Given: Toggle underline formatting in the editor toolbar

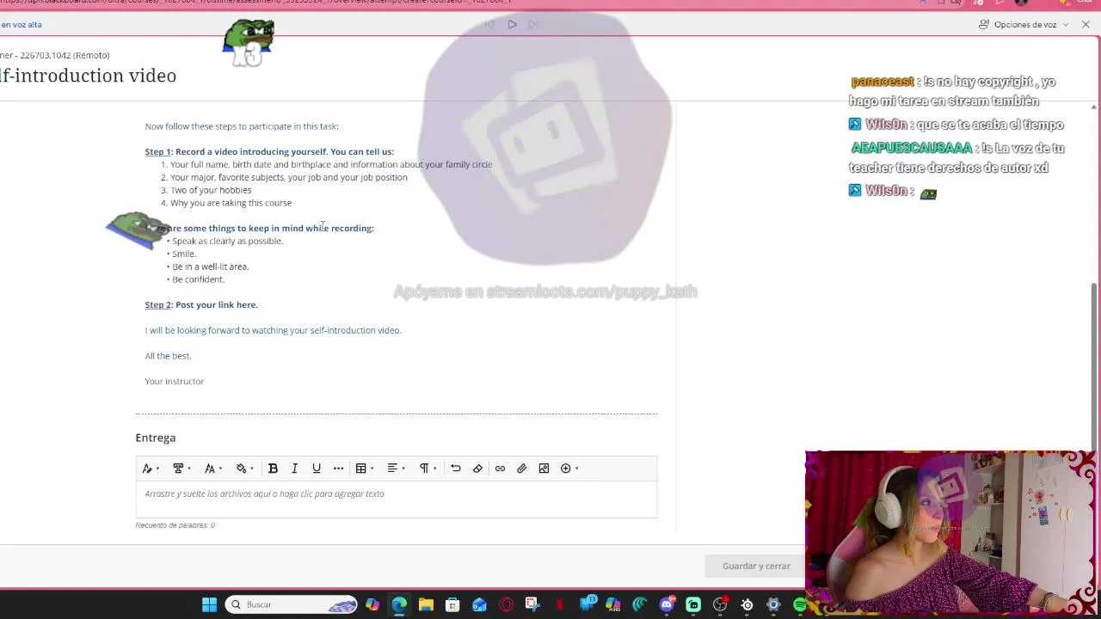Looking at the screenshot, I should tap(317, 469).
